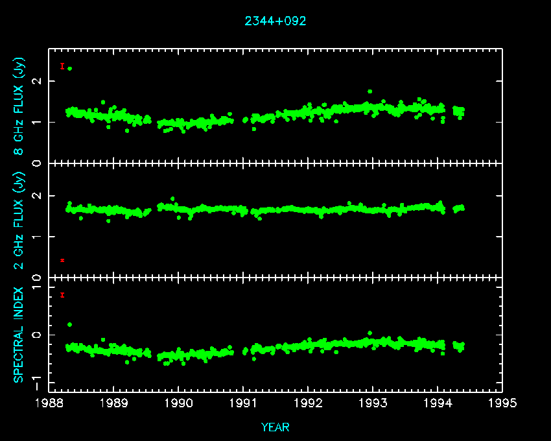This screenshot has height=441, width=551.
Task: Click the 8 GHz FLUX (Jy) axis label
Action: click(x=19, y=107)
